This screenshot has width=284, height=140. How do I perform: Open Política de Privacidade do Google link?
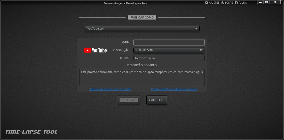tap(174, 89)
